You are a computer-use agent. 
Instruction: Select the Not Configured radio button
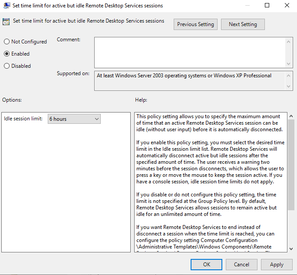[7, 42]
